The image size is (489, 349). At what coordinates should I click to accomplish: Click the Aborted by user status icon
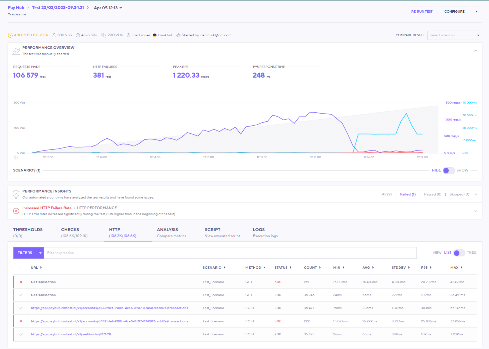pyautogui.click(x=10, y=35)
